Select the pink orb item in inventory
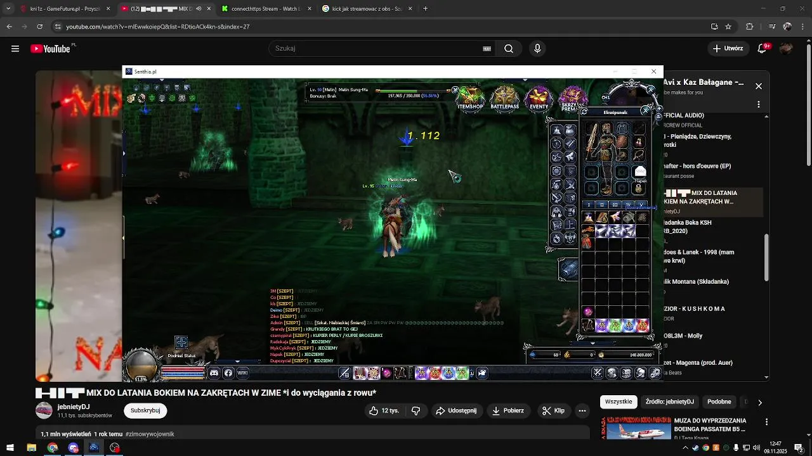The width and height of the screenshot is (812, 456). [x=588, y=312]
